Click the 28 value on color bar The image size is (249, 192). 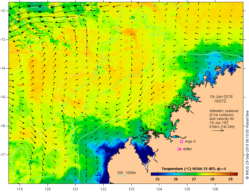click(212, 179)
